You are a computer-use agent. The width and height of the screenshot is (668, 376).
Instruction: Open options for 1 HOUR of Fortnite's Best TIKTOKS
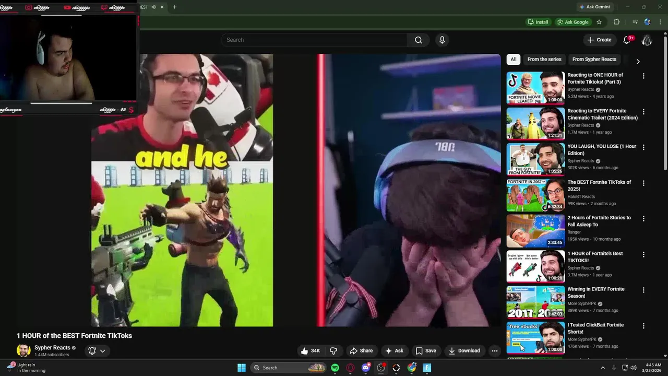click(x=643, y=254)
